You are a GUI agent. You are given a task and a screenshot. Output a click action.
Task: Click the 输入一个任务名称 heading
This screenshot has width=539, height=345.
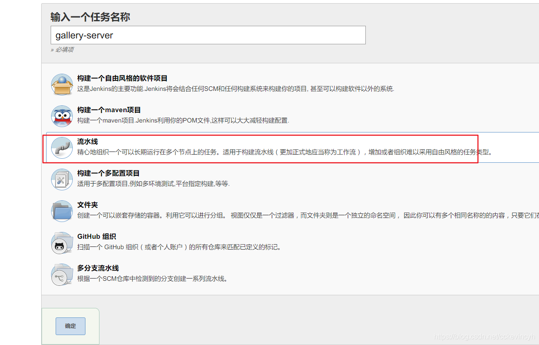[x=90, y=17]
